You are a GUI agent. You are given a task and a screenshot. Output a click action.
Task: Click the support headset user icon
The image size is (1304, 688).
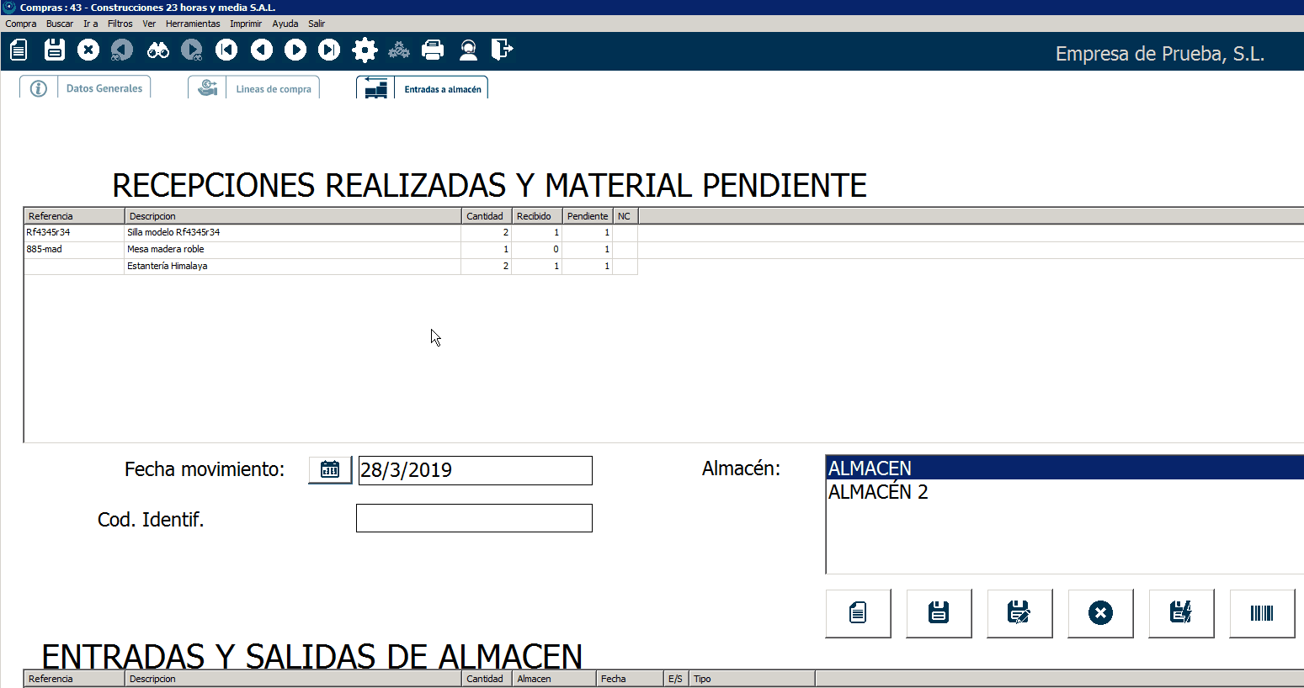(468, 50)
